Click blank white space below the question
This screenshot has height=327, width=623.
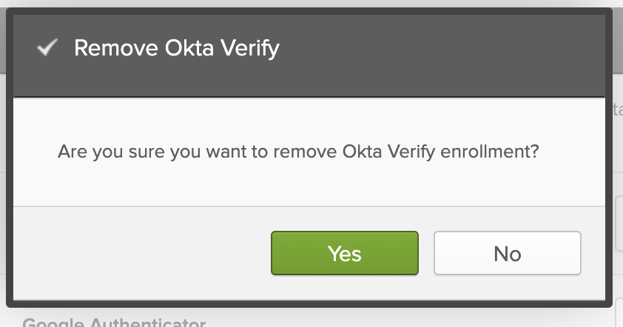coord(296,185)
